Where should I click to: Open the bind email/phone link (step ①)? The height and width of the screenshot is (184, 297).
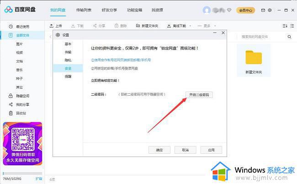121,60
